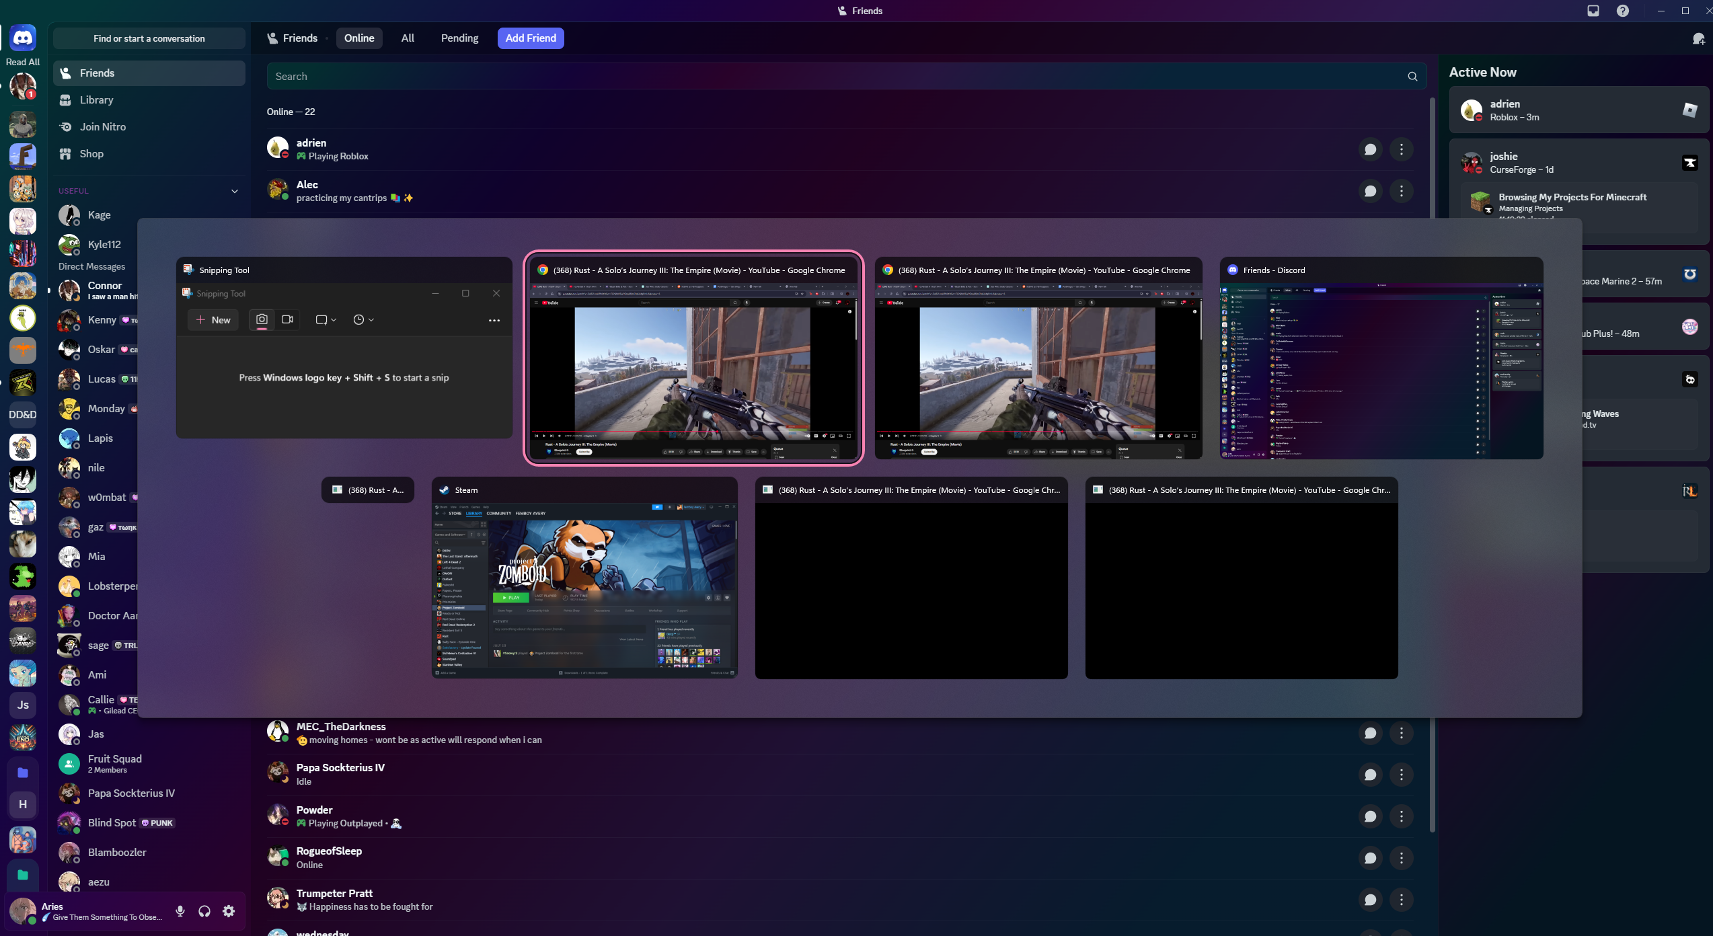Image resolution: width=1713 pixels, height=936 pixels.
Task: Click Read All under home icon
Action: tap(23, 62)
